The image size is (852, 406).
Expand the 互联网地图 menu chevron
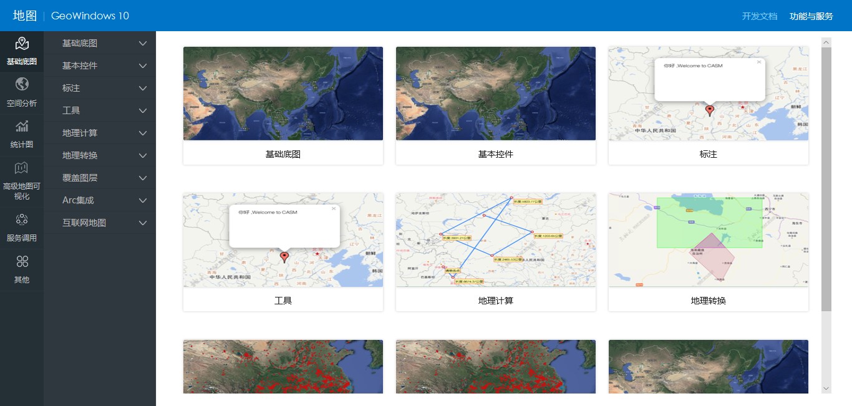(x=143, y=223)
